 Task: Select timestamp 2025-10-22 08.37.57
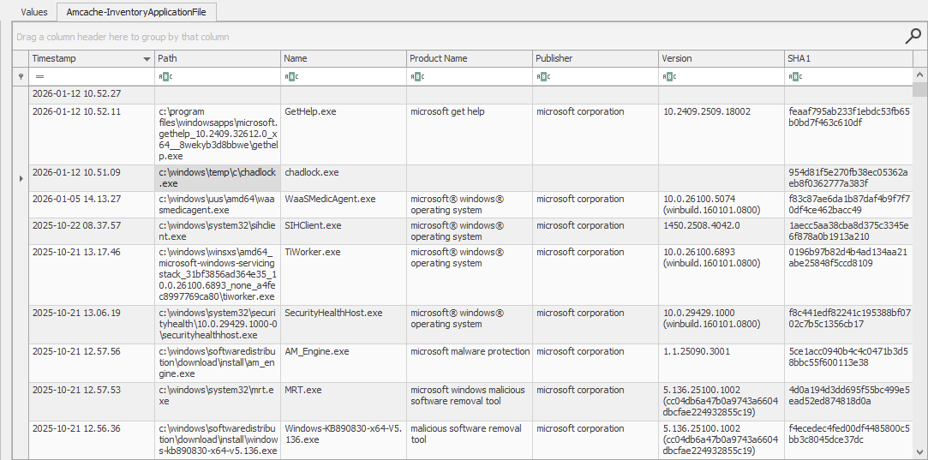pos(92,231)
